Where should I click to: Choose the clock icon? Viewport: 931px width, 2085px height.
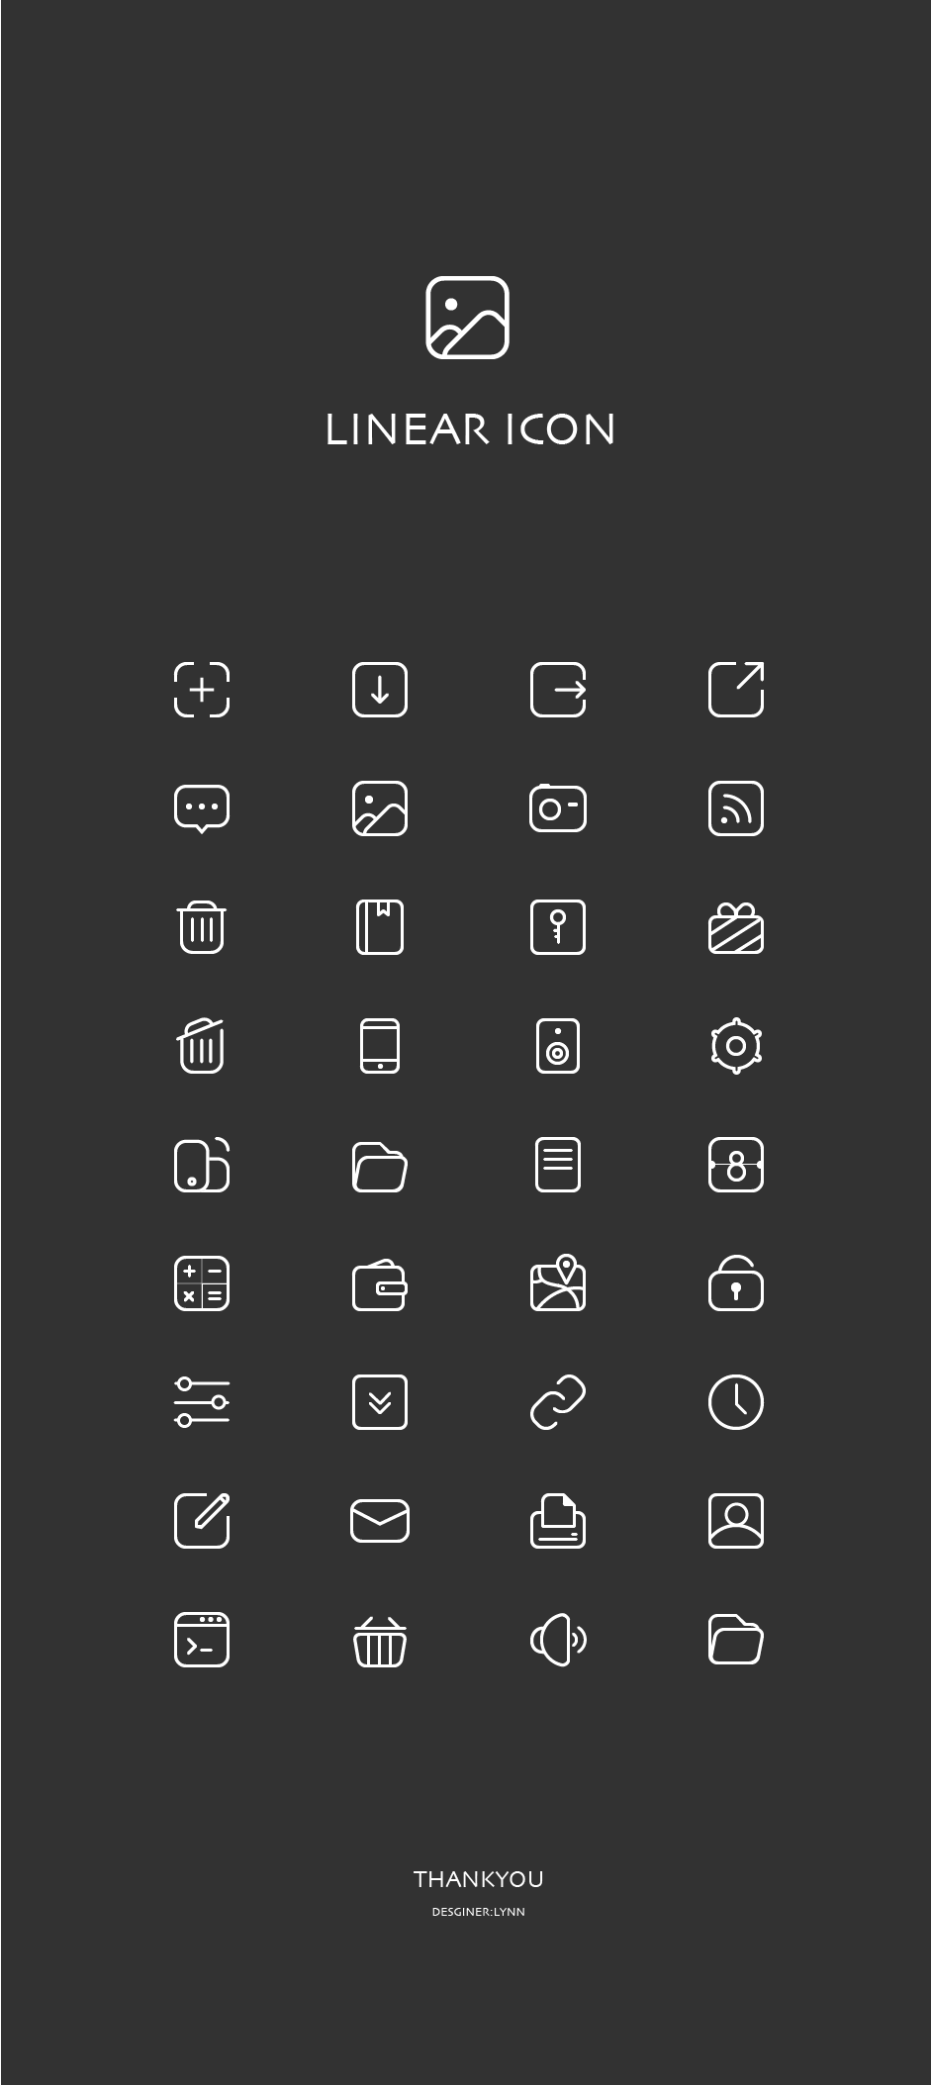pyautogui.click(x=736, y=1402)
